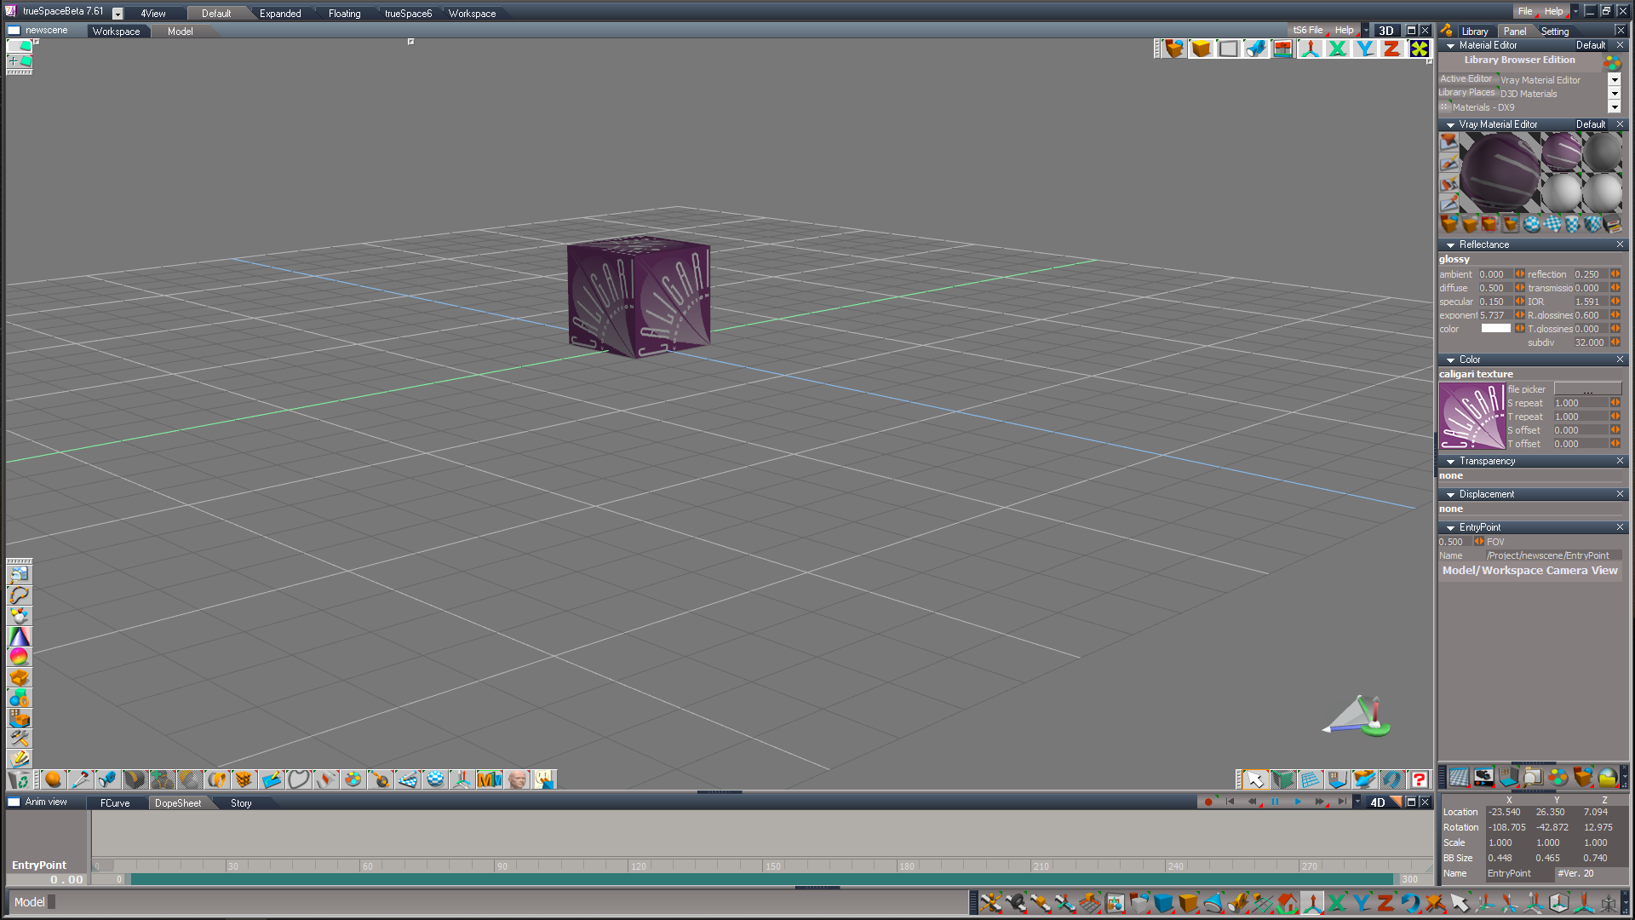Click the blue cube primitive in bottom toolbar

coord(1163,902)
